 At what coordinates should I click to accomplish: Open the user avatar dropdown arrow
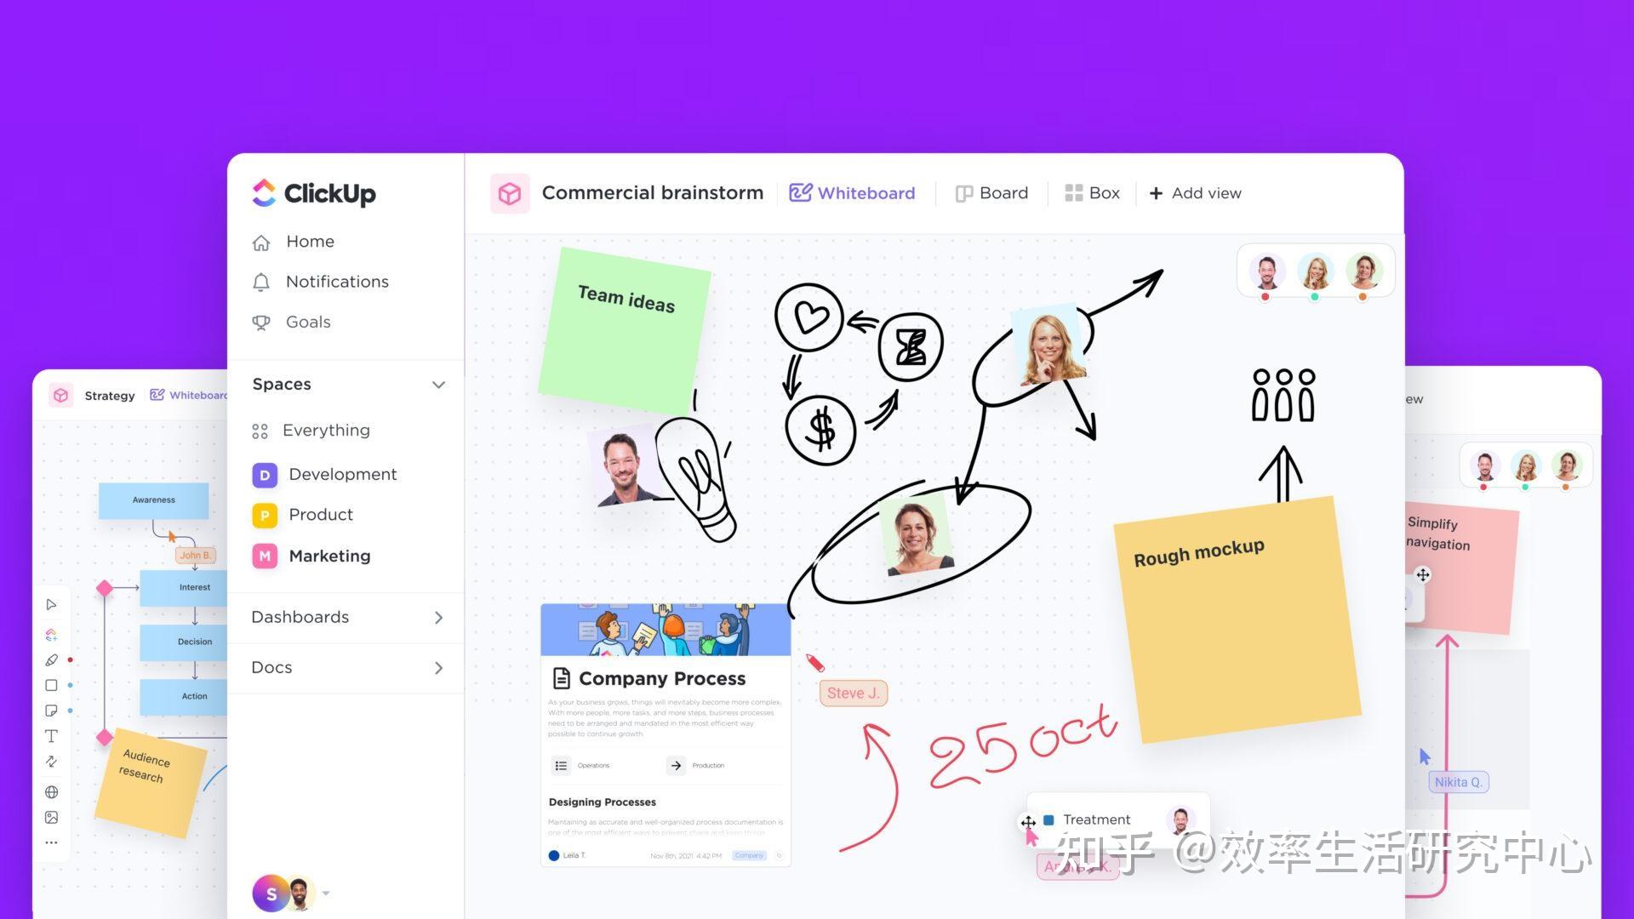(x=326, y=893)
